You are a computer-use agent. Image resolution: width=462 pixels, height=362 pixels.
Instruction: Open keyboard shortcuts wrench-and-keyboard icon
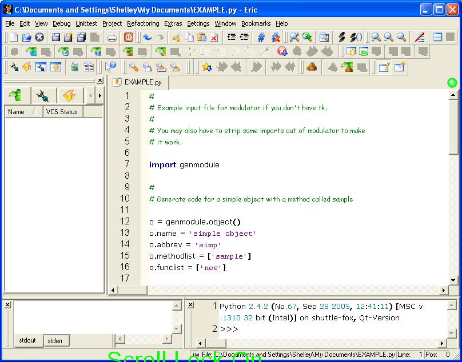(161, 67)
